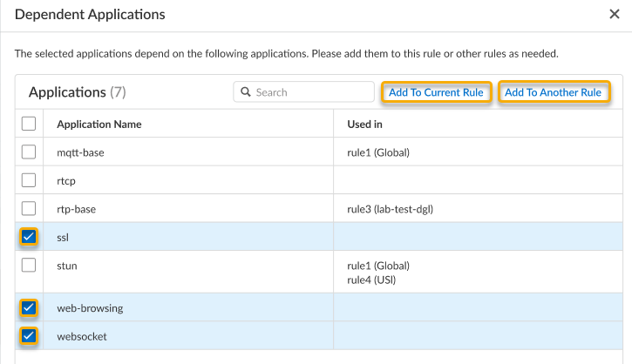
Task: Close the Dependent Applications dialog
Action: point(614,15)
